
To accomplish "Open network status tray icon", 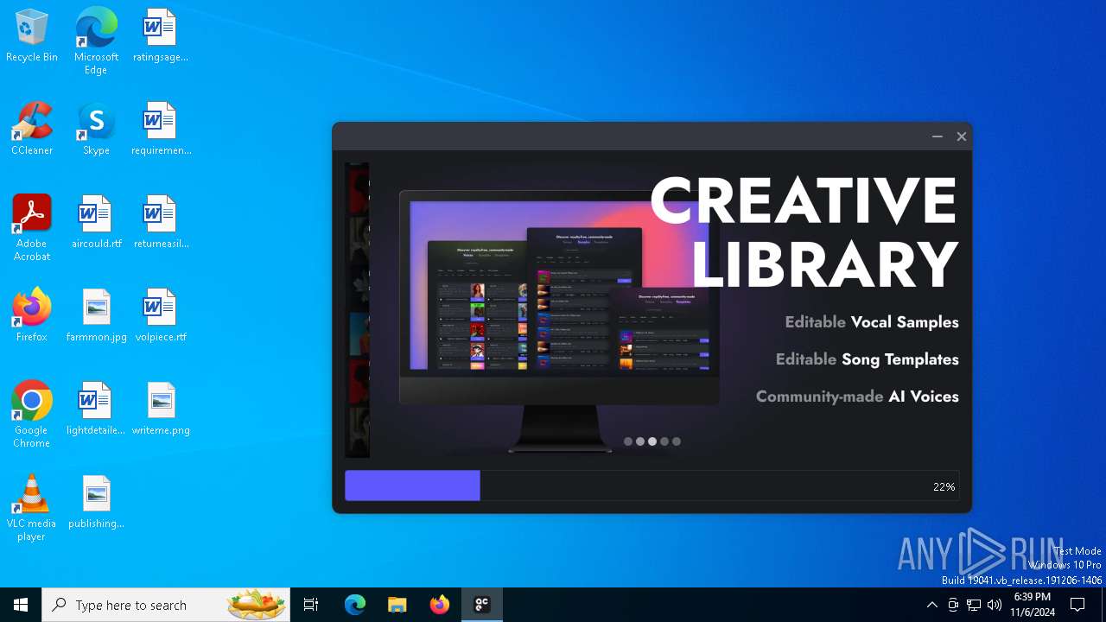I will pos(974,605).
